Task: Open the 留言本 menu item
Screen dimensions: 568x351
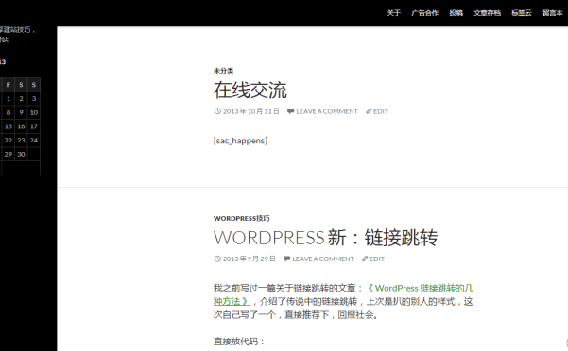Action: 553,13
